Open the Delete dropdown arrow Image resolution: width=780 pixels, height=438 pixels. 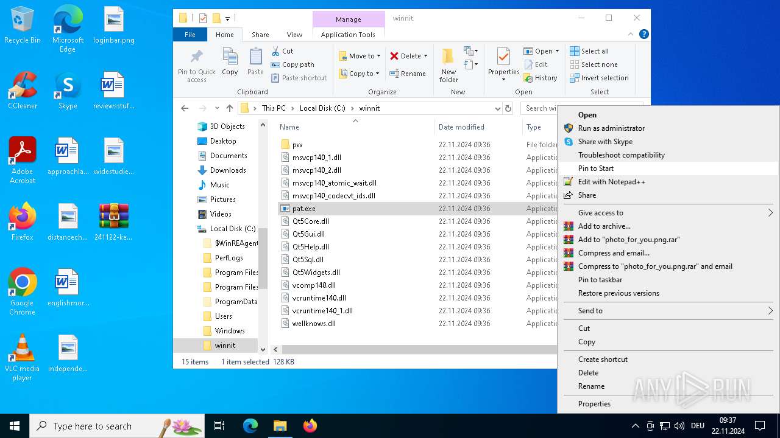tap(425, 56)
